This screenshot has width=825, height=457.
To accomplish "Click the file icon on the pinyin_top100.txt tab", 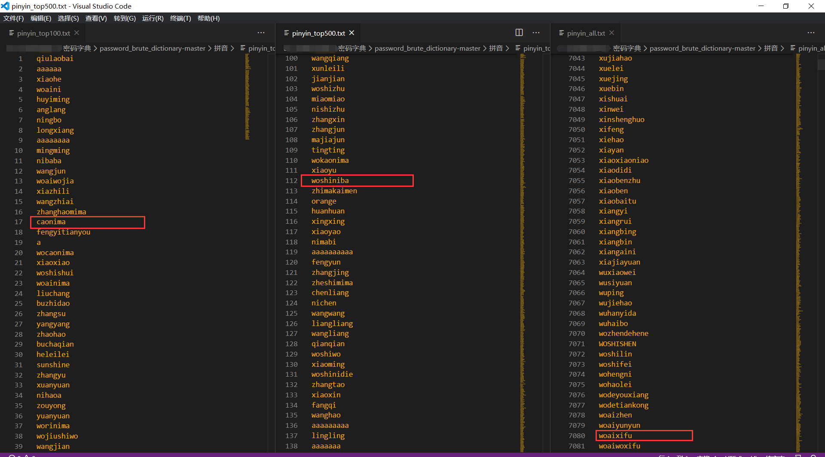I will [x=11, y=33].
